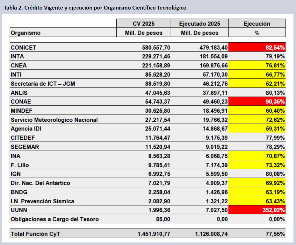Select the 'Ejecutado 2025' column header
This screenshot has height=245, width=296.
point(199,24)
